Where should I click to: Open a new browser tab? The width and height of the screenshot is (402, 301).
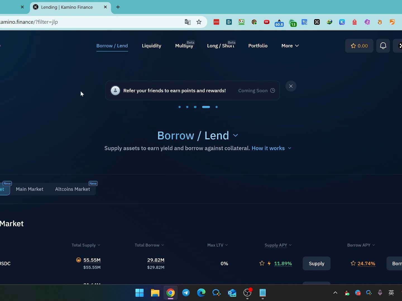(118, 7)
